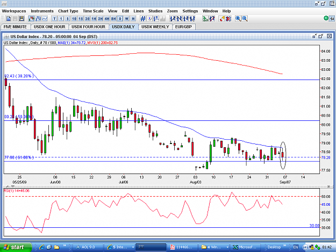
Task: Click the greyed volume bars icon
Action: coord(163,19)
